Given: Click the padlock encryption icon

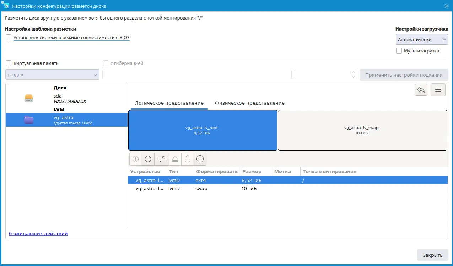Looking at the screenshot, I should click(x=188, y=159).
